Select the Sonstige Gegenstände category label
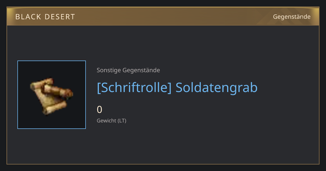 pyautogui.click(x=128, y=70)
